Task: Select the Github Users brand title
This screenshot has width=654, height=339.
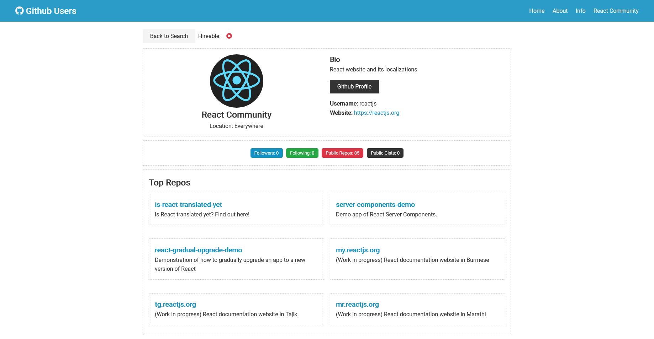Action: (x=51, y=11)
